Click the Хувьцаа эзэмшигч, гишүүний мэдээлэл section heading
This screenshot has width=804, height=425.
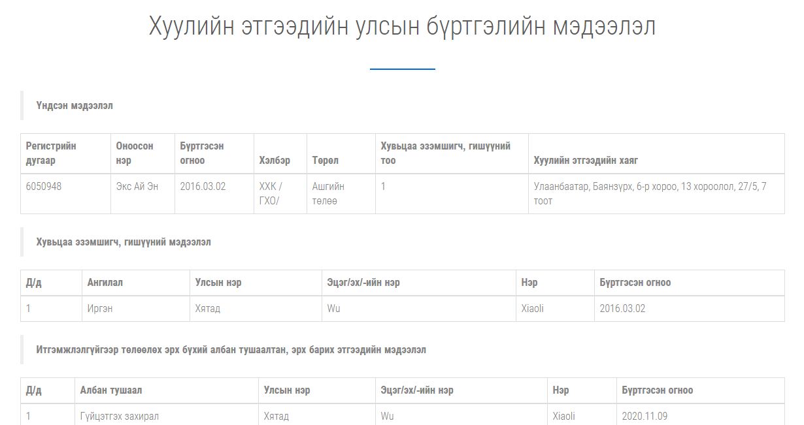point(124,242)
